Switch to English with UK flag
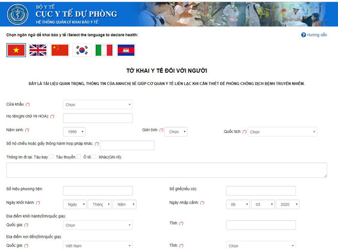The width and height of the screenshot is (338, 249). click(38, 50)
